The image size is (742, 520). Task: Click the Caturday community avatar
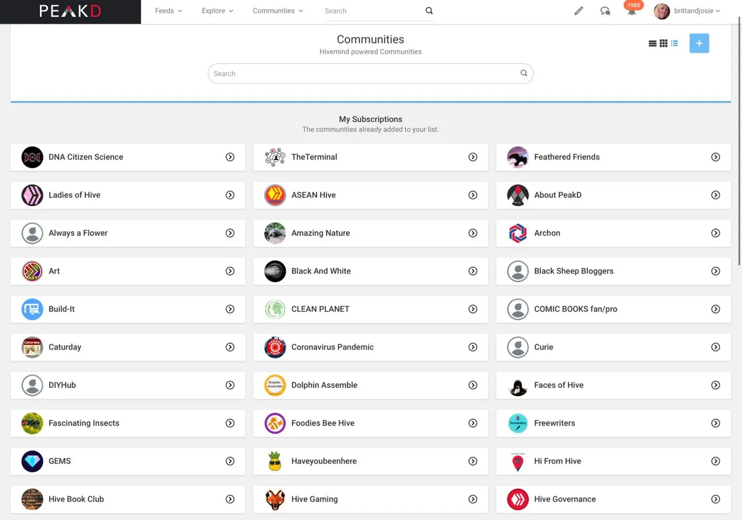click(32, 347)
